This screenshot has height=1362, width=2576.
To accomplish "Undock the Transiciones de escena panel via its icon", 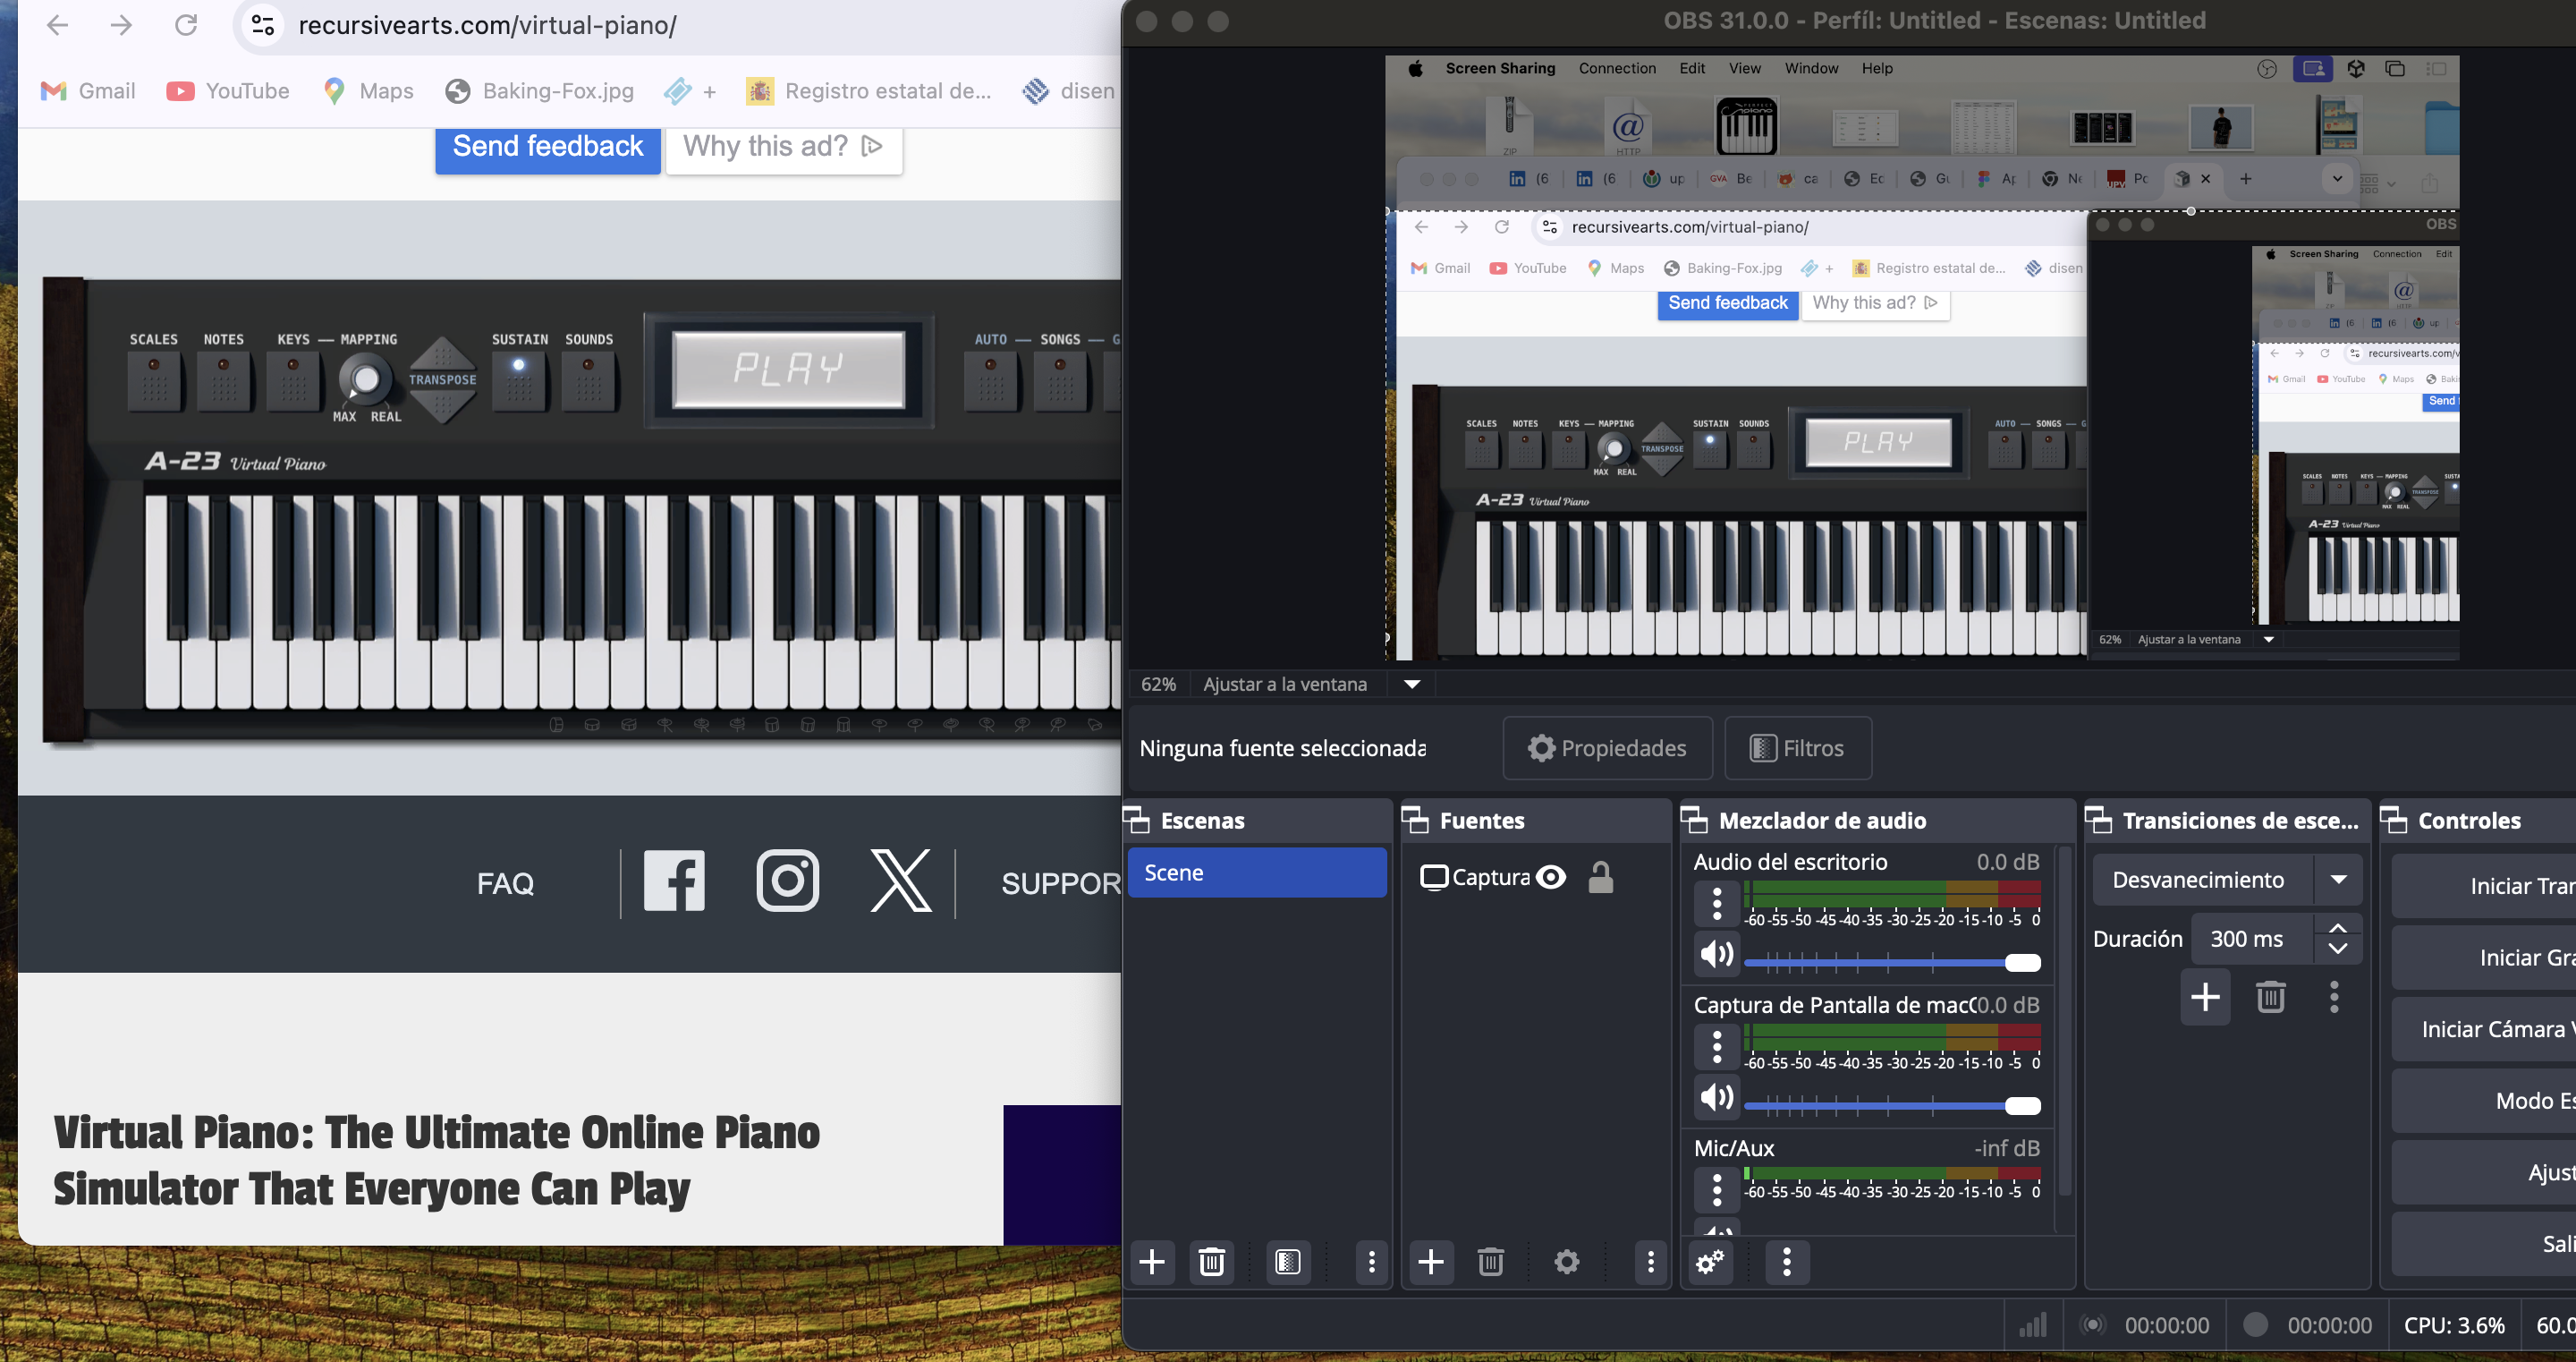I will (x=2099, y=821).
